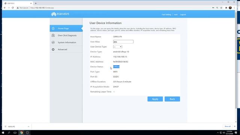Click the Logout link
Screen dimensions: 240x135
tap(183, 15)
